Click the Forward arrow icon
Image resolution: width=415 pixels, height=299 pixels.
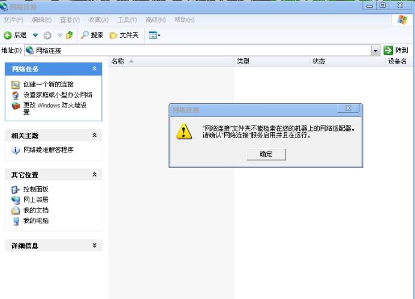47,35
